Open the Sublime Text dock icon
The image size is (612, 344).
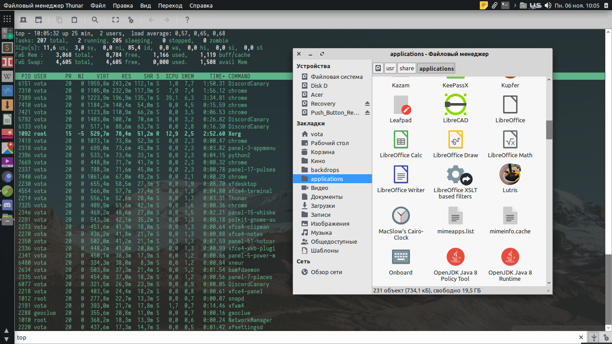[7, 47]
